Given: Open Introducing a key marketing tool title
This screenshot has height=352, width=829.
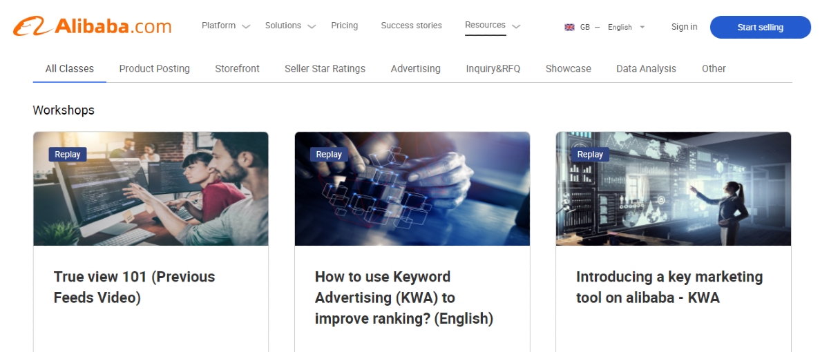Looking at the screenshot, I should tap(669, 287).
